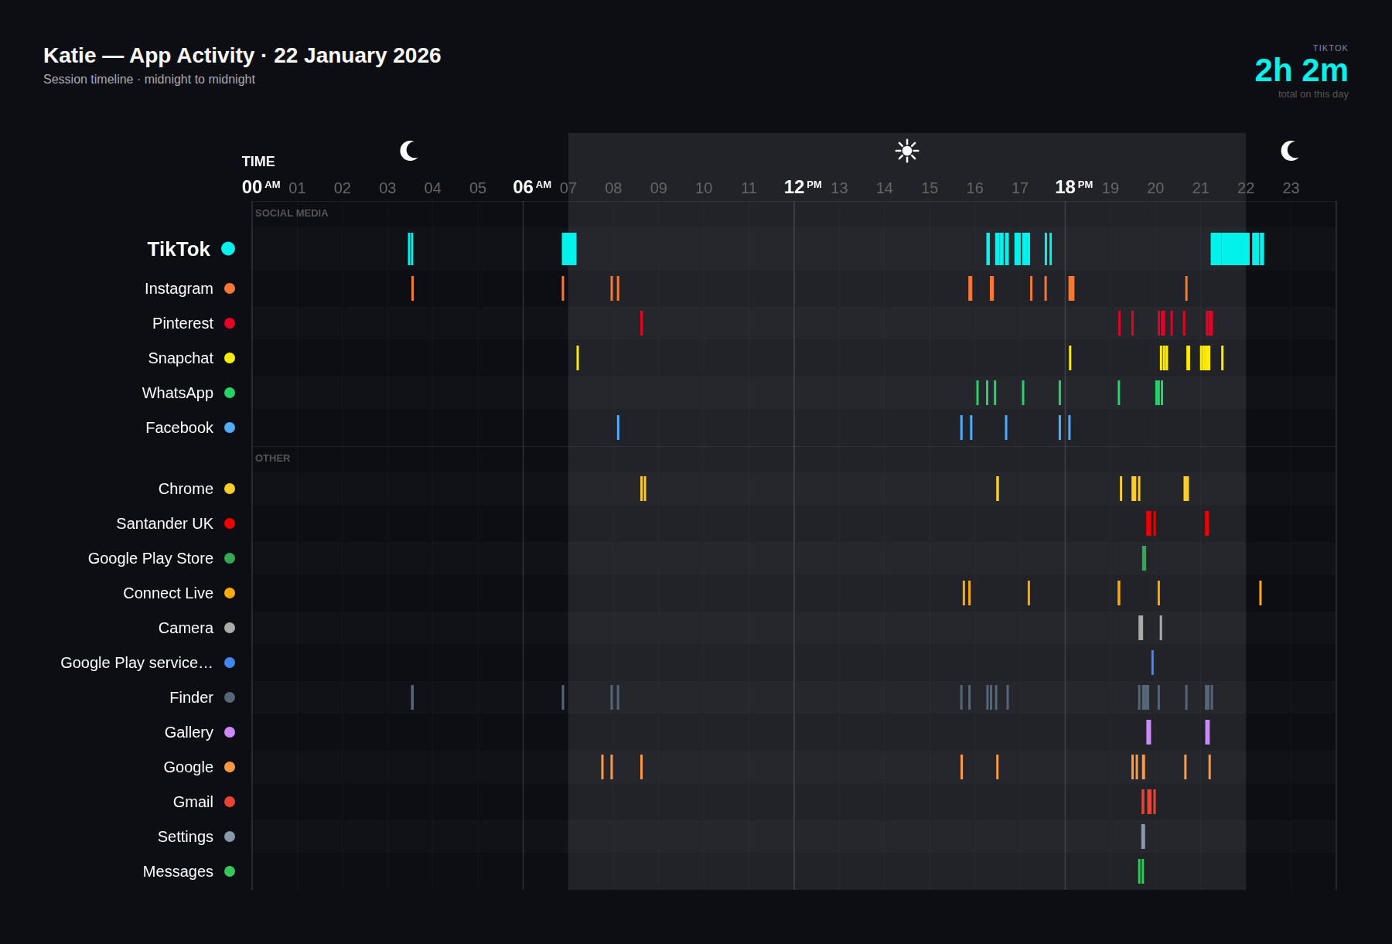The height and width of the screenshot is (944, 1392).
Task: Click the moon icon above the 03–04 hours
Action: (409, 151)
